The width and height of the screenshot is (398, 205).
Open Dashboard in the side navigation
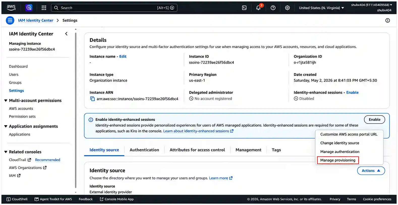pos(18,66)
